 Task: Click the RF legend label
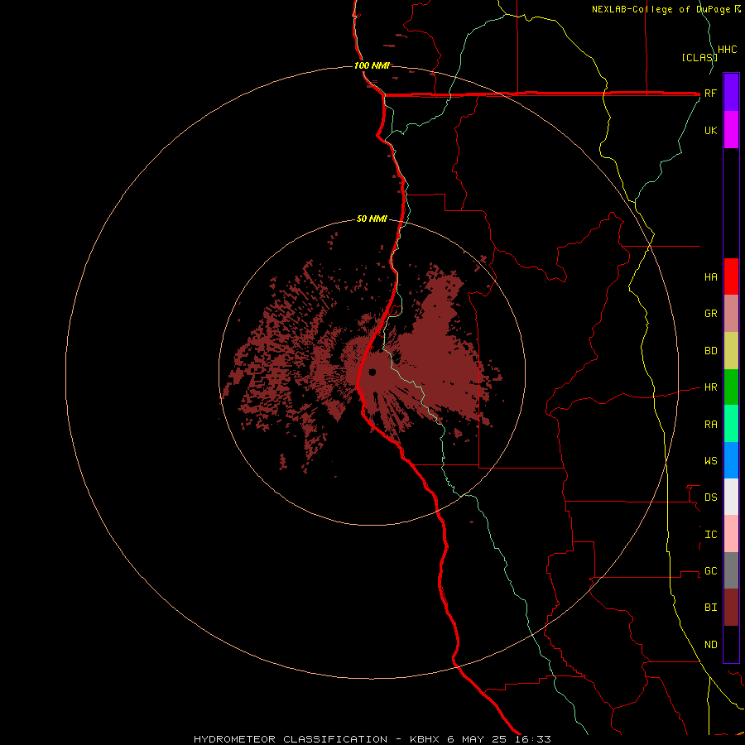tap(710, 94)
